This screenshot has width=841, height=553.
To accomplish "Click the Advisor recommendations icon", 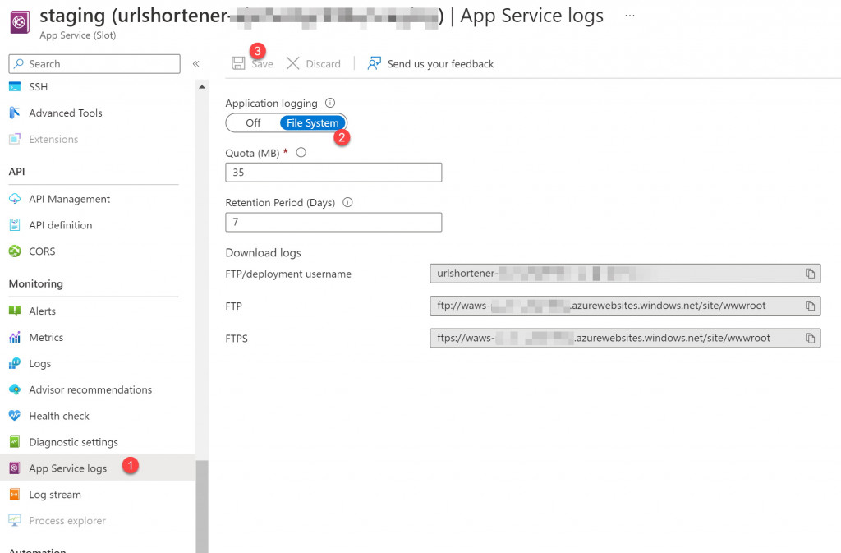I will coord(15,389).
